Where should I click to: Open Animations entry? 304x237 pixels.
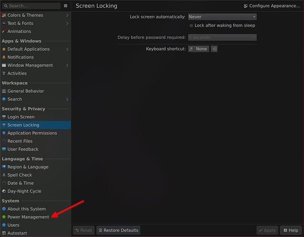36,31
